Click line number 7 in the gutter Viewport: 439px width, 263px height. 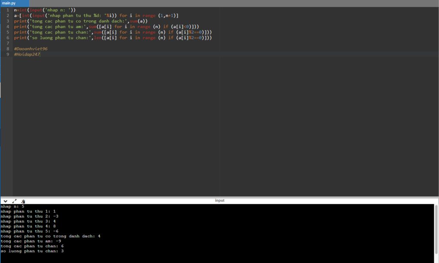[8, 43]
